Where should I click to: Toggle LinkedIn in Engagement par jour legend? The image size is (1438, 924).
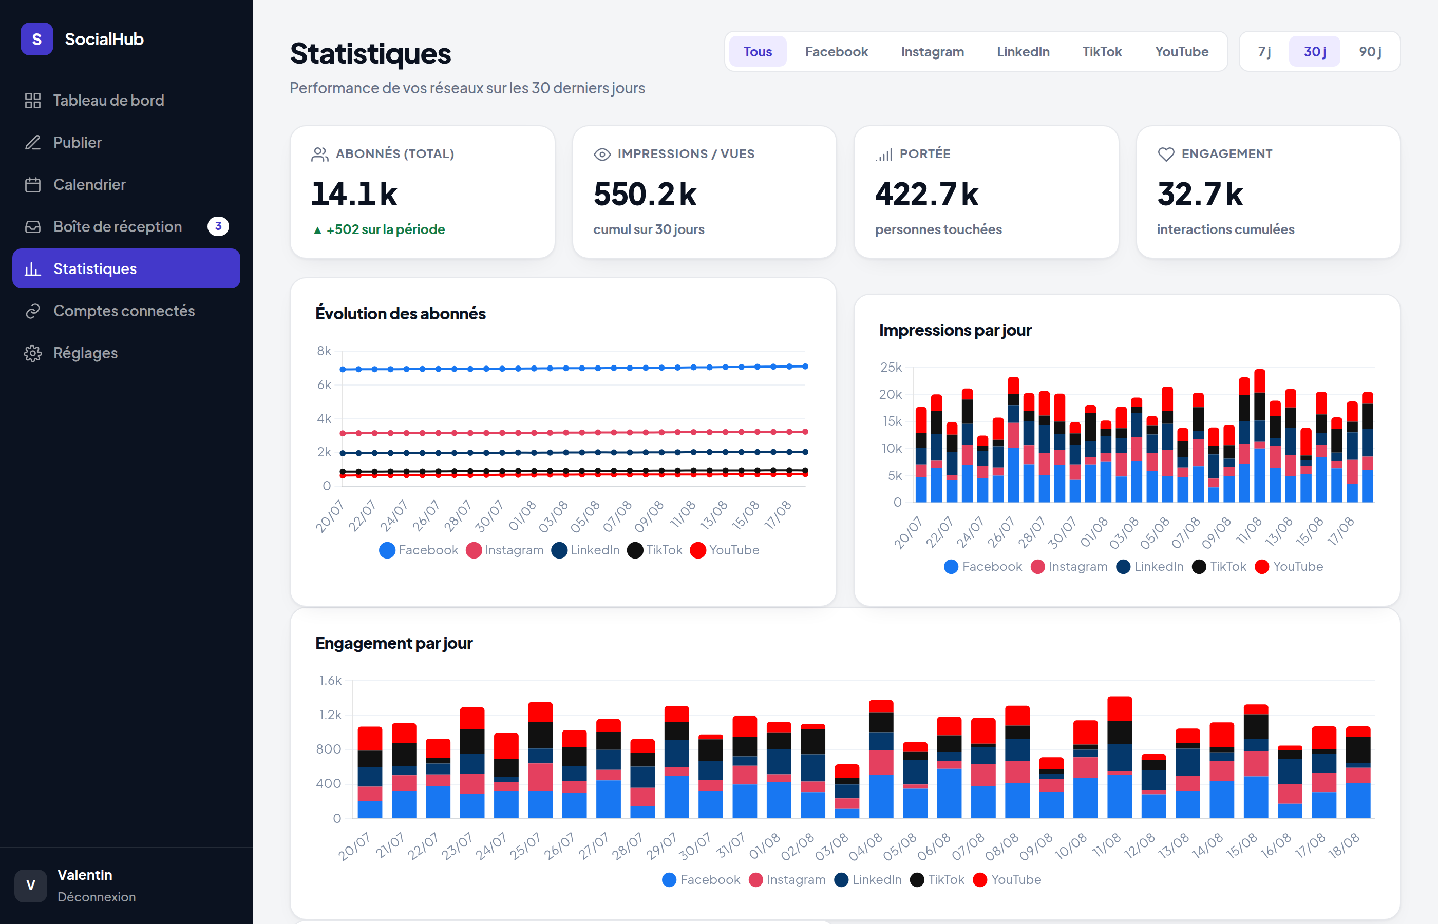(867, 880)
